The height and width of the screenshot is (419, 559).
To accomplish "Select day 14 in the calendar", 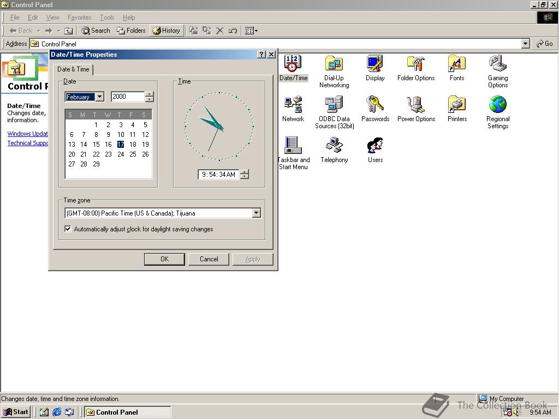I will (x=84, y=144).
